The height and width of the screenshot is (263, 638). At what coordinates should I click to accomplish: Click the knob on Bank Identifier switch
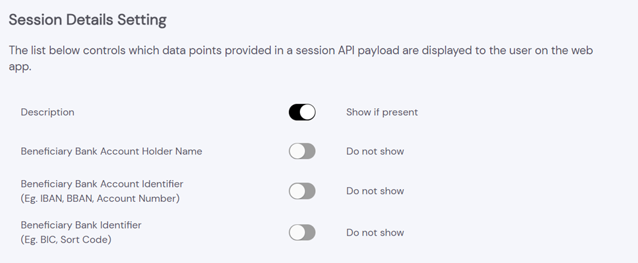coord(296,232)
